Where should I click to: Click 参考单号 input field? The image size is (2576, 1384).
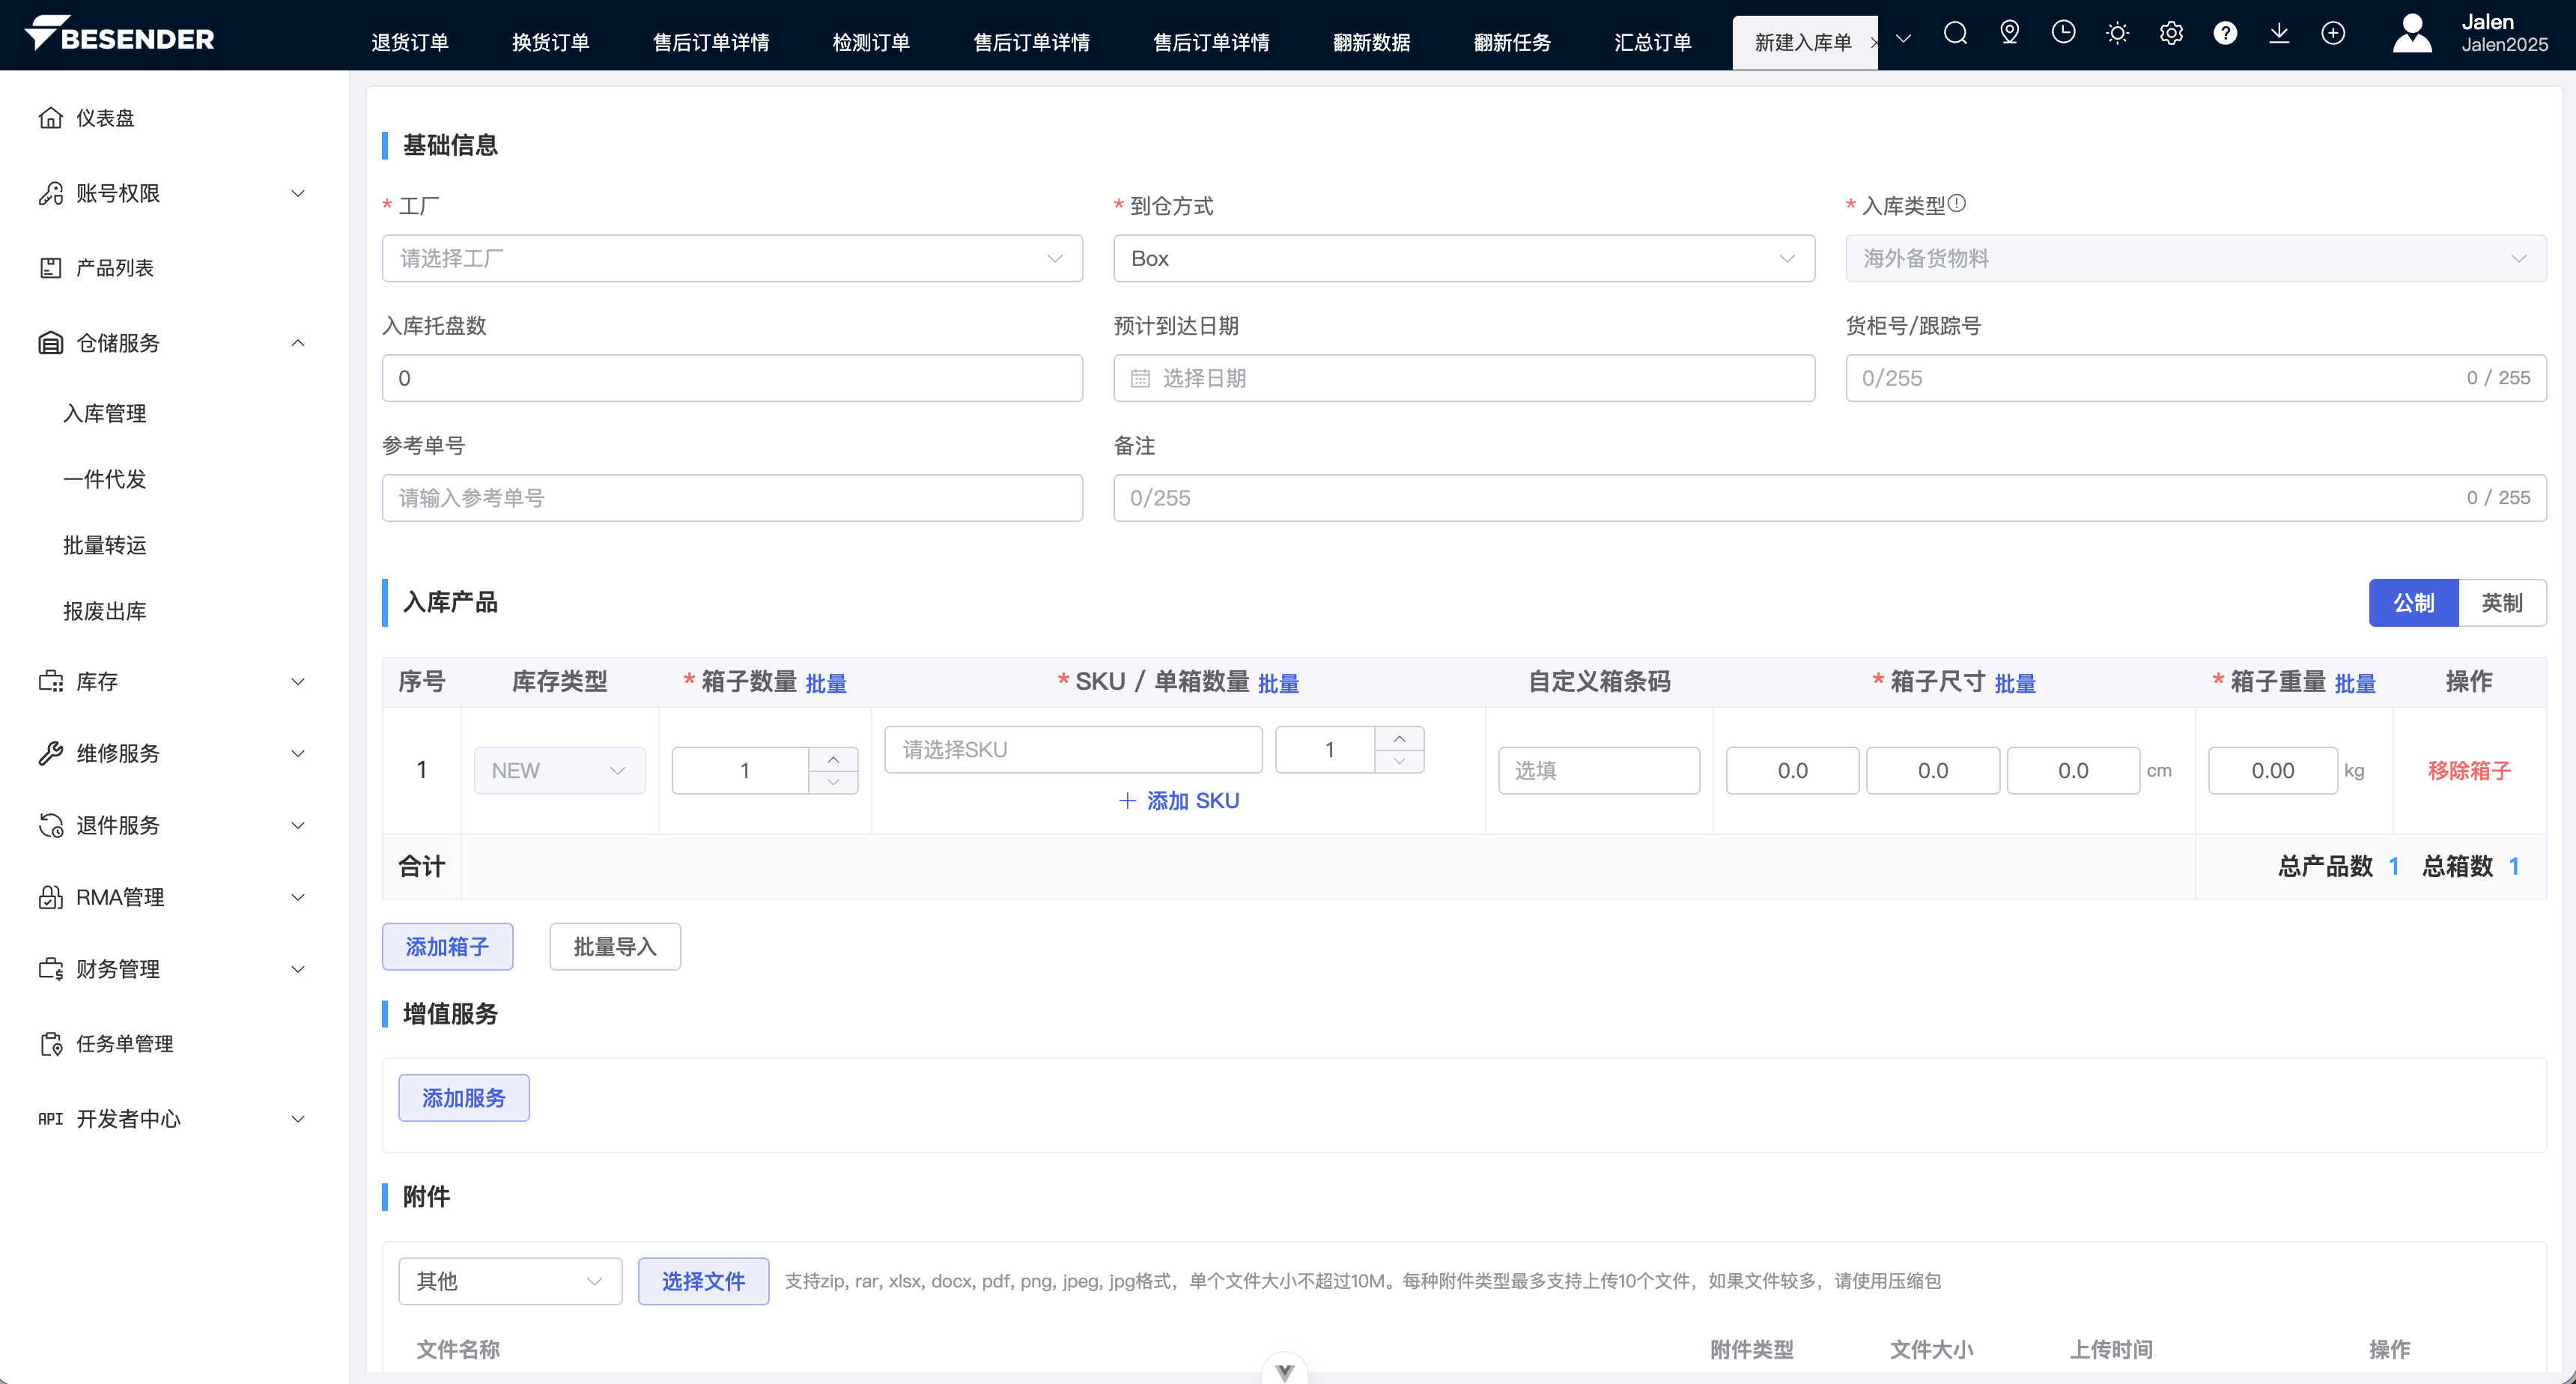[732, 498]
